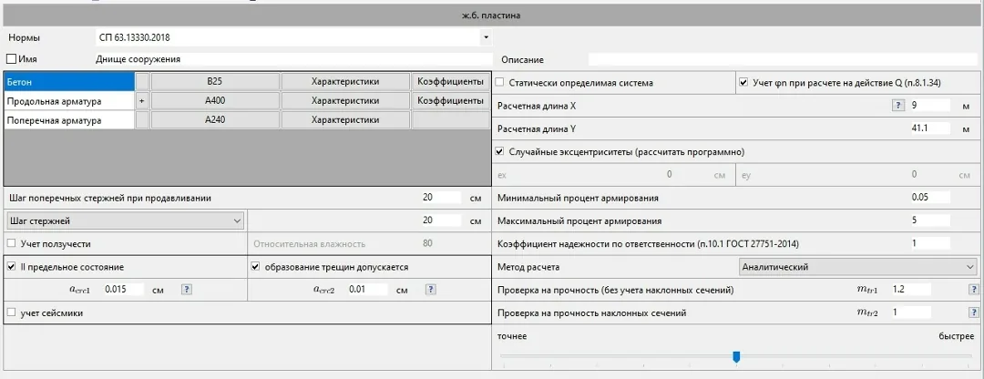Click the Расчетная длина X value field

(x=928, y=106)
